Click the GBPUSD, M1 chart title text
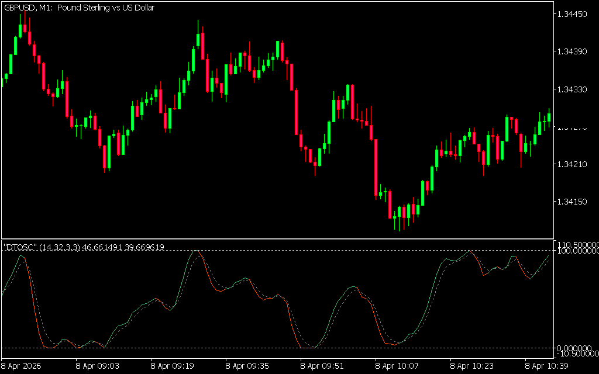The image size is (599, 374). click(x=79, y=9)
